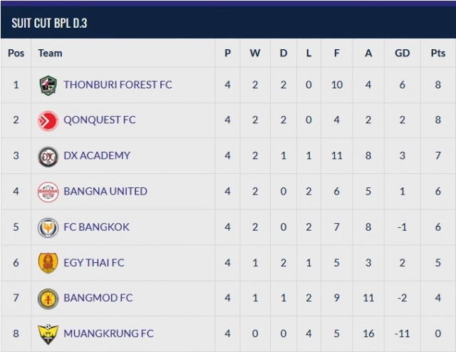The width and height of the screenshot is (456, 352).
Task: Click the DX Academy crest icon
Action: coord(48,156)
